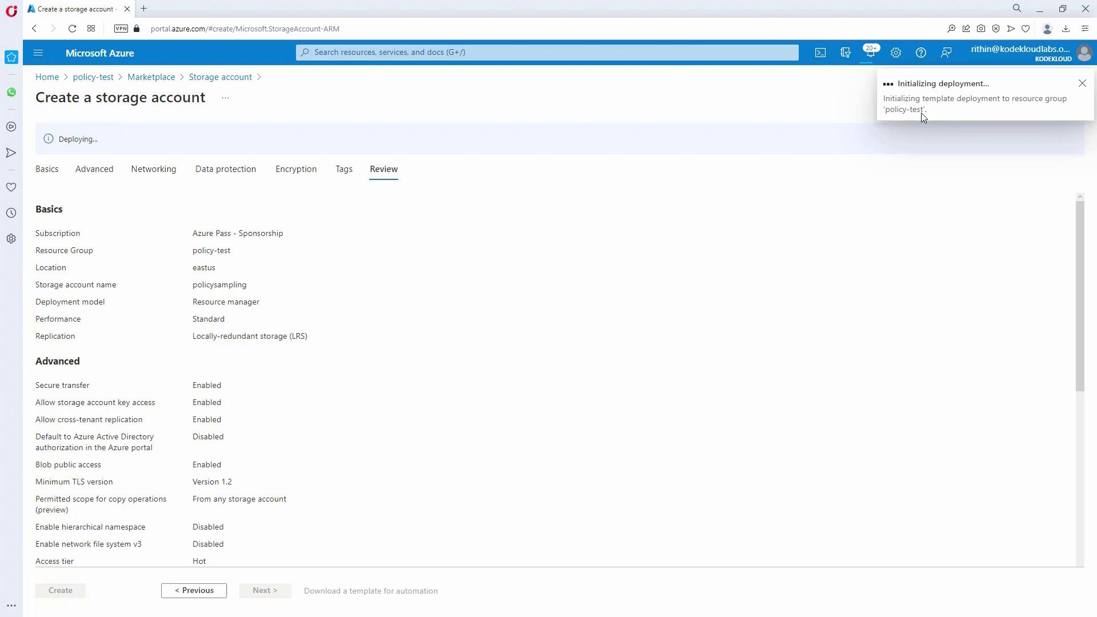Click the policy-test breadcrumb link
The image size is (1097, 617).
click(93, 77)
